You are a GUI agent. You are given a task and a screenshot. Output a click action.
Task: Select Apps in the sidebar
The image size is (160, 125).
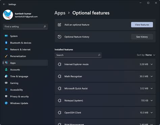[25, 63]
